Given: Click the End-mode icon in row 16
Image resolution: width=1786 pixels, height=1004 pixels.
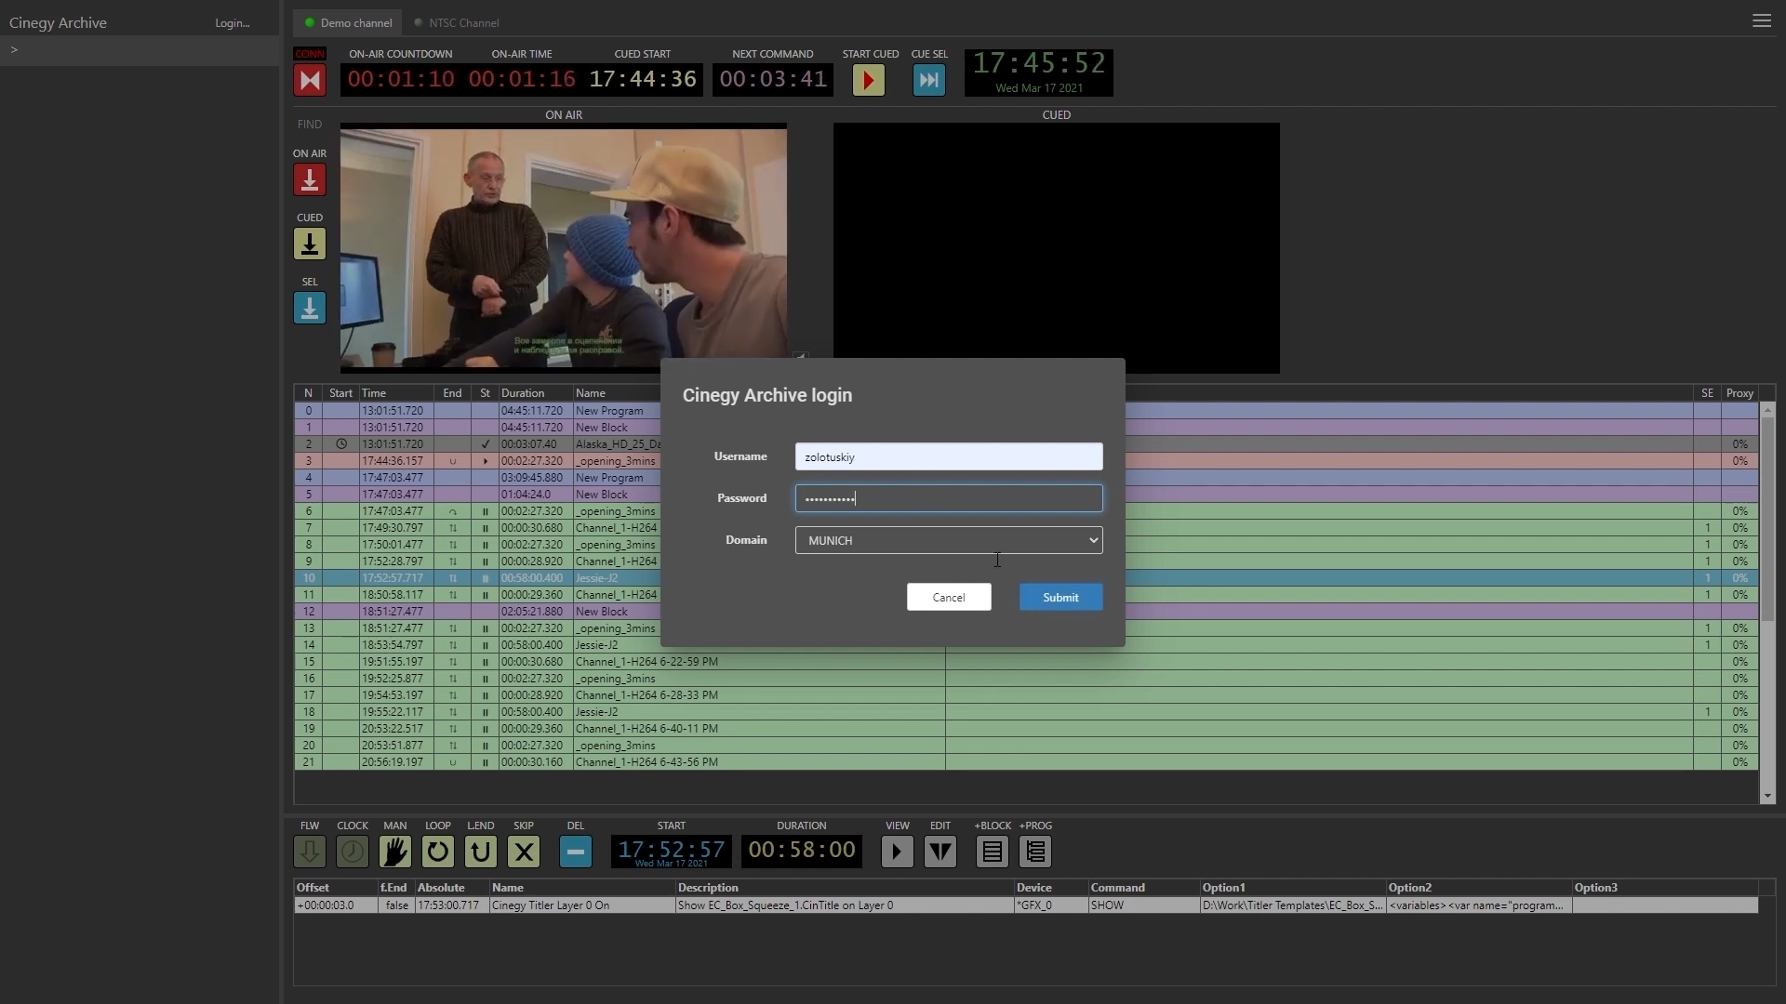Looking at the screenshot, I should (453, 679).
